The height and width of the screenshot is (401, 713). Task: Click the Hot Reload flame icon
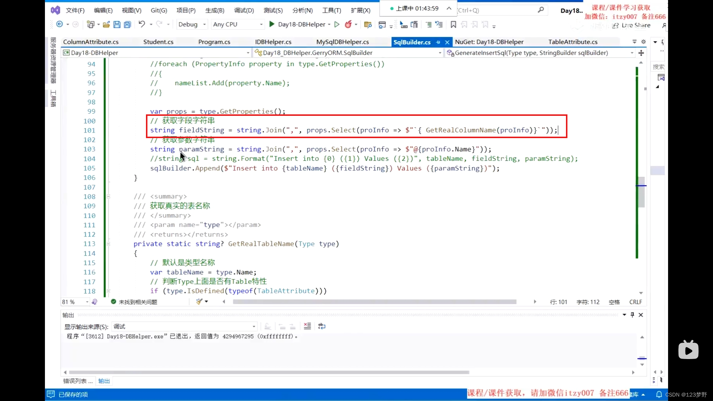click(x=348, y=25)
